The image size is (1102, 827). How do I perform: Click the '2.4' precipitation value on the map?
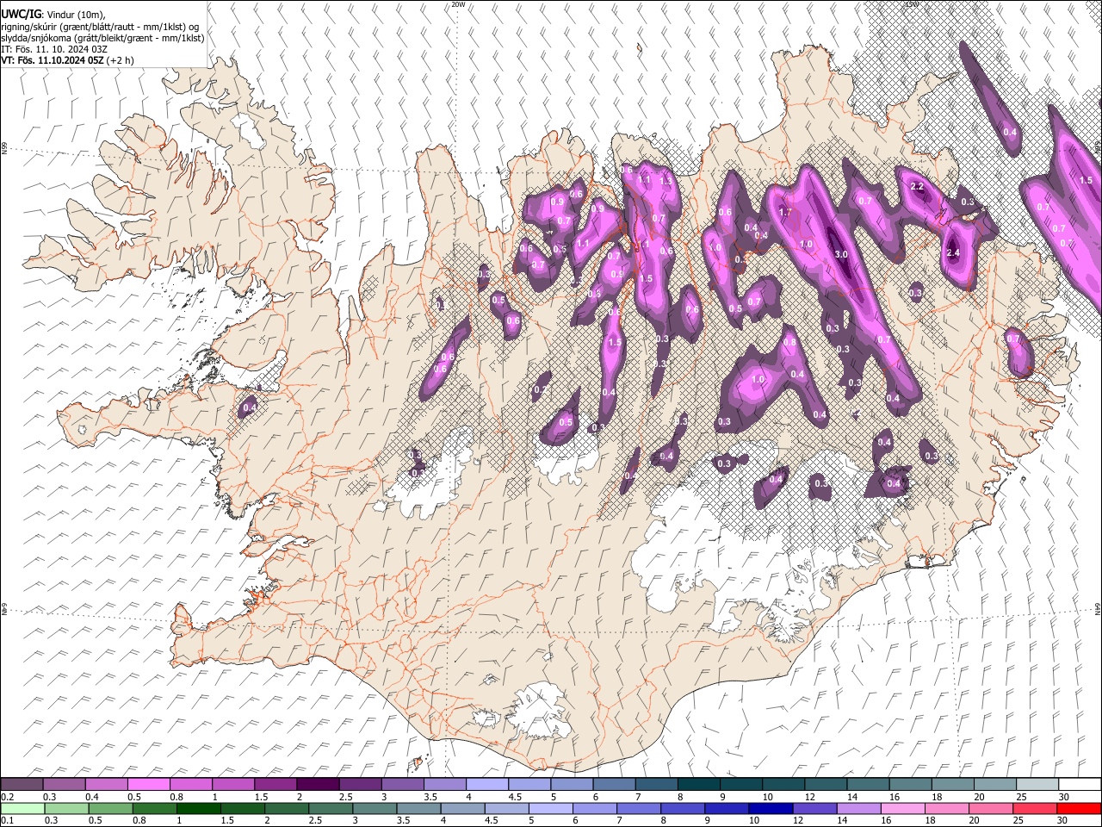952,252
